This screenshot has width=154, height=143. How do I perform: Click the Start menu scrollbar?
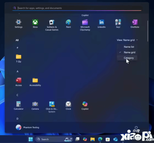click(x=148, y=31)
